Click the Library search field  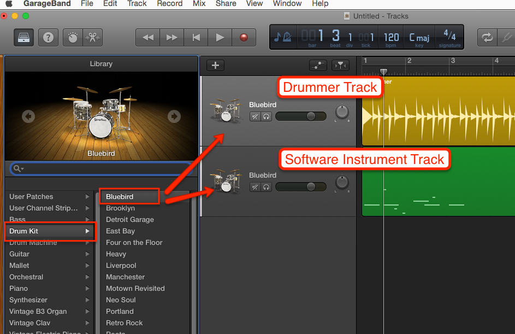coord(101,169)
